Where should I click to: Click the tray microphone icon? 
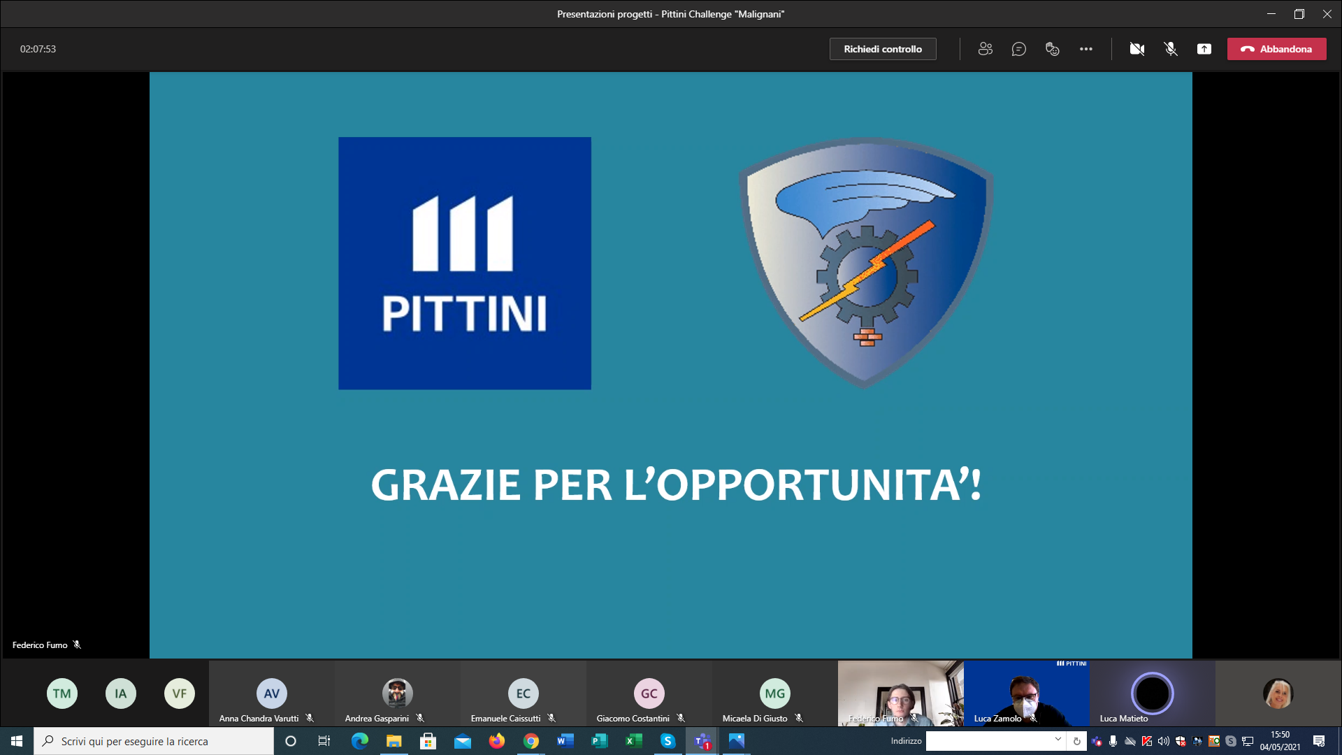point(1113,741)
